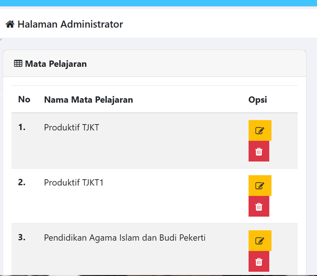Click row number 3. in the table

(22, 237)
